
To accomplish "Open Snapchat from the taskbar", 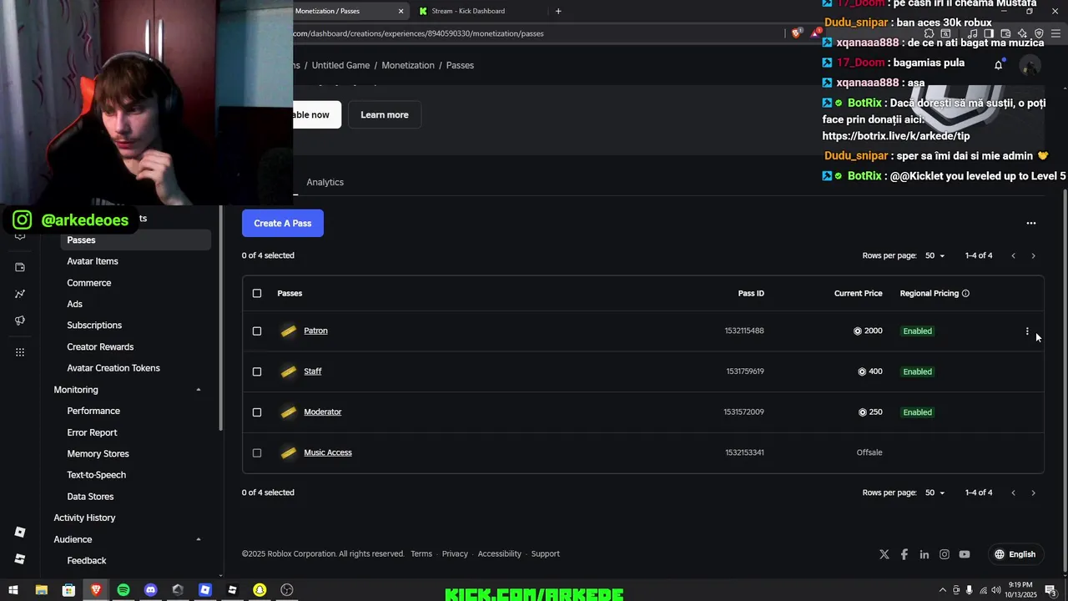I will tap(259, 590).
